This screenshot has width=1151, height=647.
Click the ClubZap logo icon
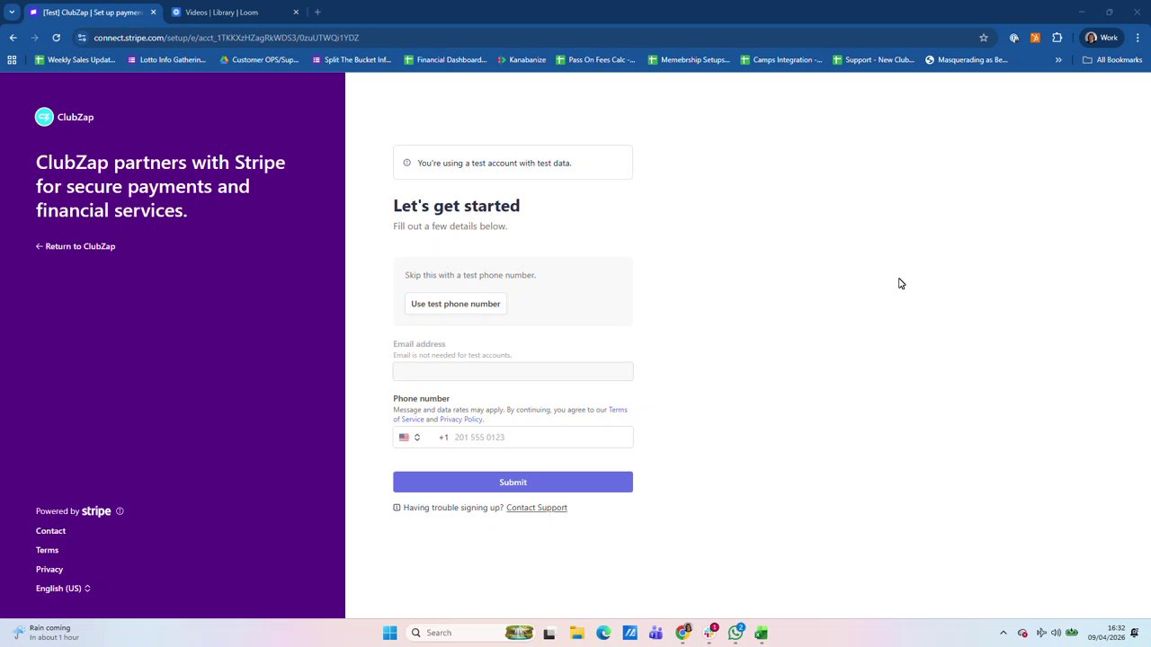(44, 117)
